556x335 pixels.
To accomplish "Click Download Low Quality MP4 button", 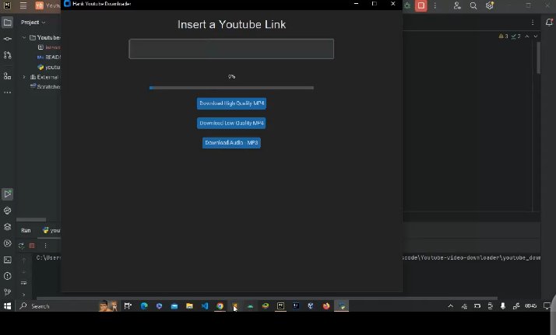I will click(x=231, y=123).
